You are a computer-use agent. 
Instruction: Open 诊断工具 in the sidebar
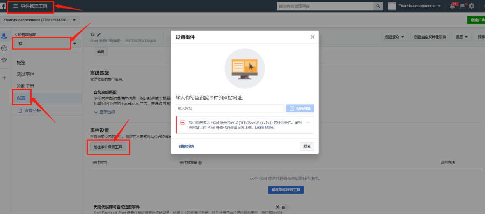coord(25,86)
